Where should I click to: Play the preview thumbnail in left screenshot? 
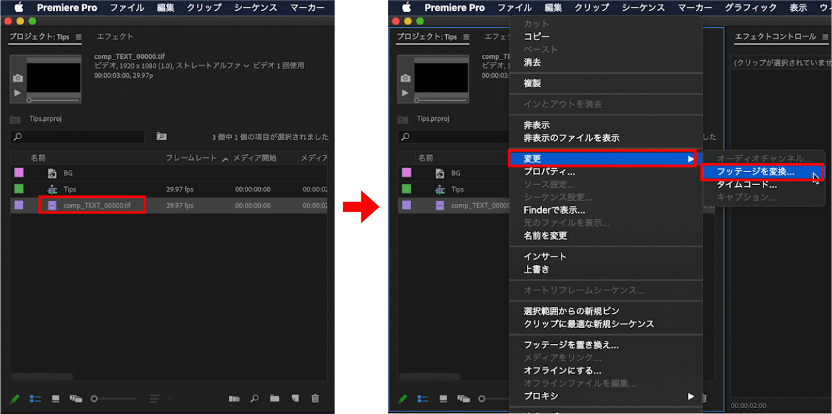click(x=17, y=93)
